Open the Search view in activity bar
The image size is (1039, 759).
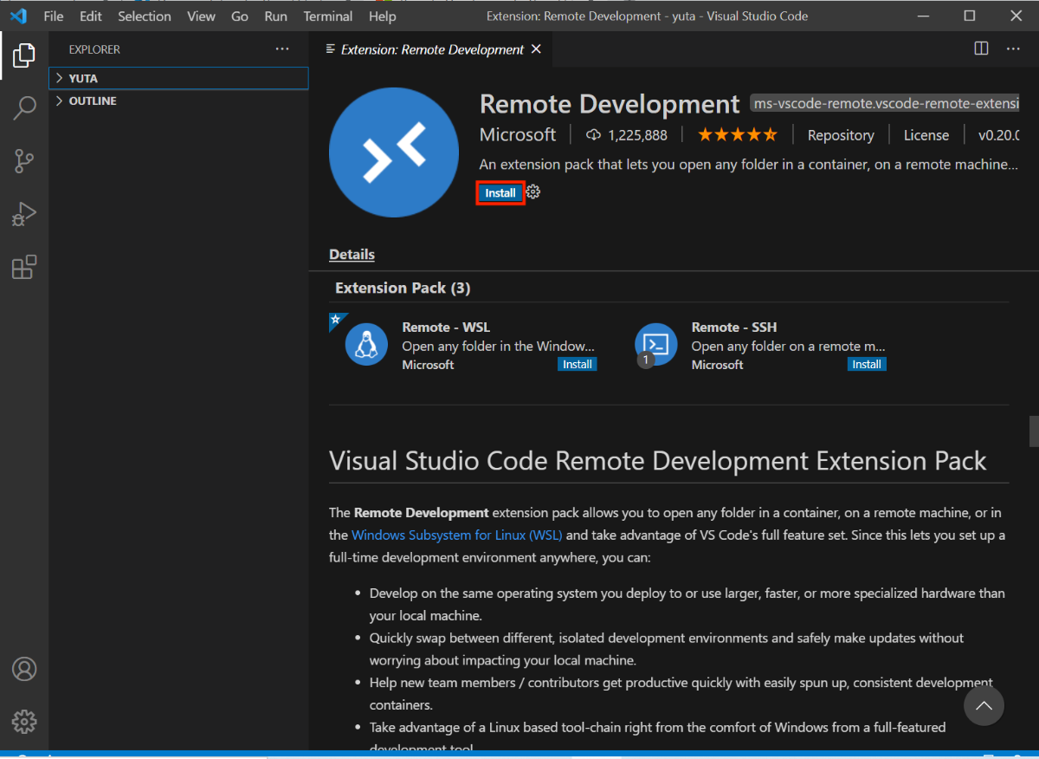click(x=24, y=108)
